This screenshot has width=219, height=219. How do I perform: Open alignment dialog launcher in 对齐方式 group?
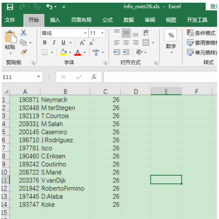[156, 63]
